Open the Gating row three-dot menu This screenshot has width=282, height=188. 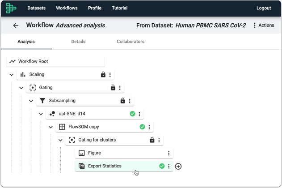click(x=120, y=88)
